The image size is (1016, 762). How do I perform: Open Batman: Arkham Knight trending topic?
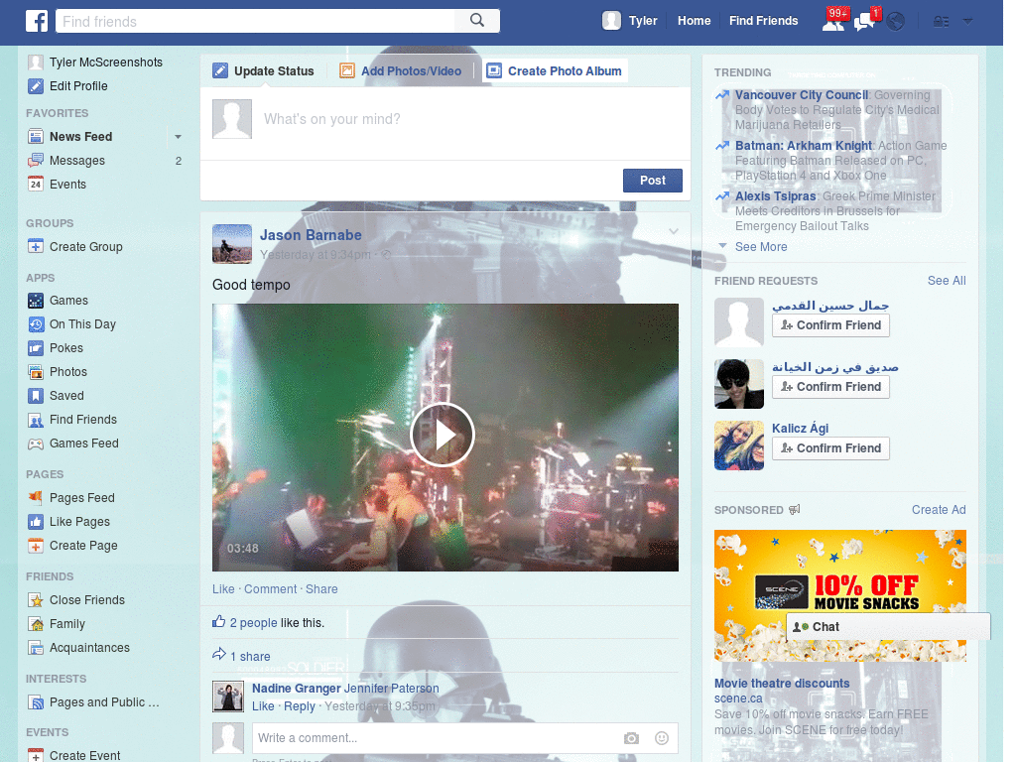804,146
